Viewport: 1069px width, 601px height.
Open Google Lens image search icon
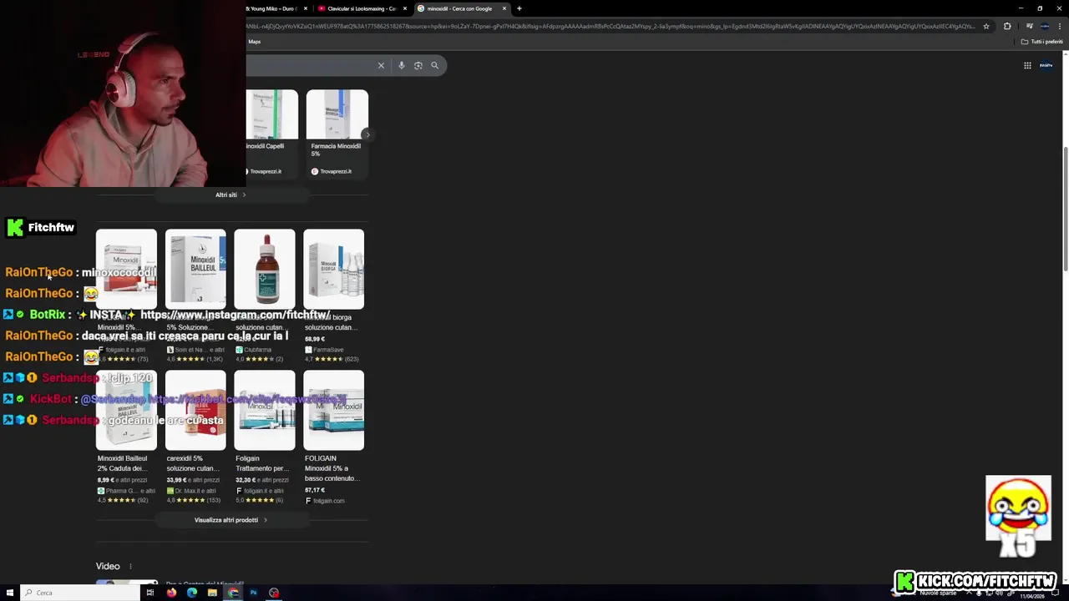click(418, 65)
